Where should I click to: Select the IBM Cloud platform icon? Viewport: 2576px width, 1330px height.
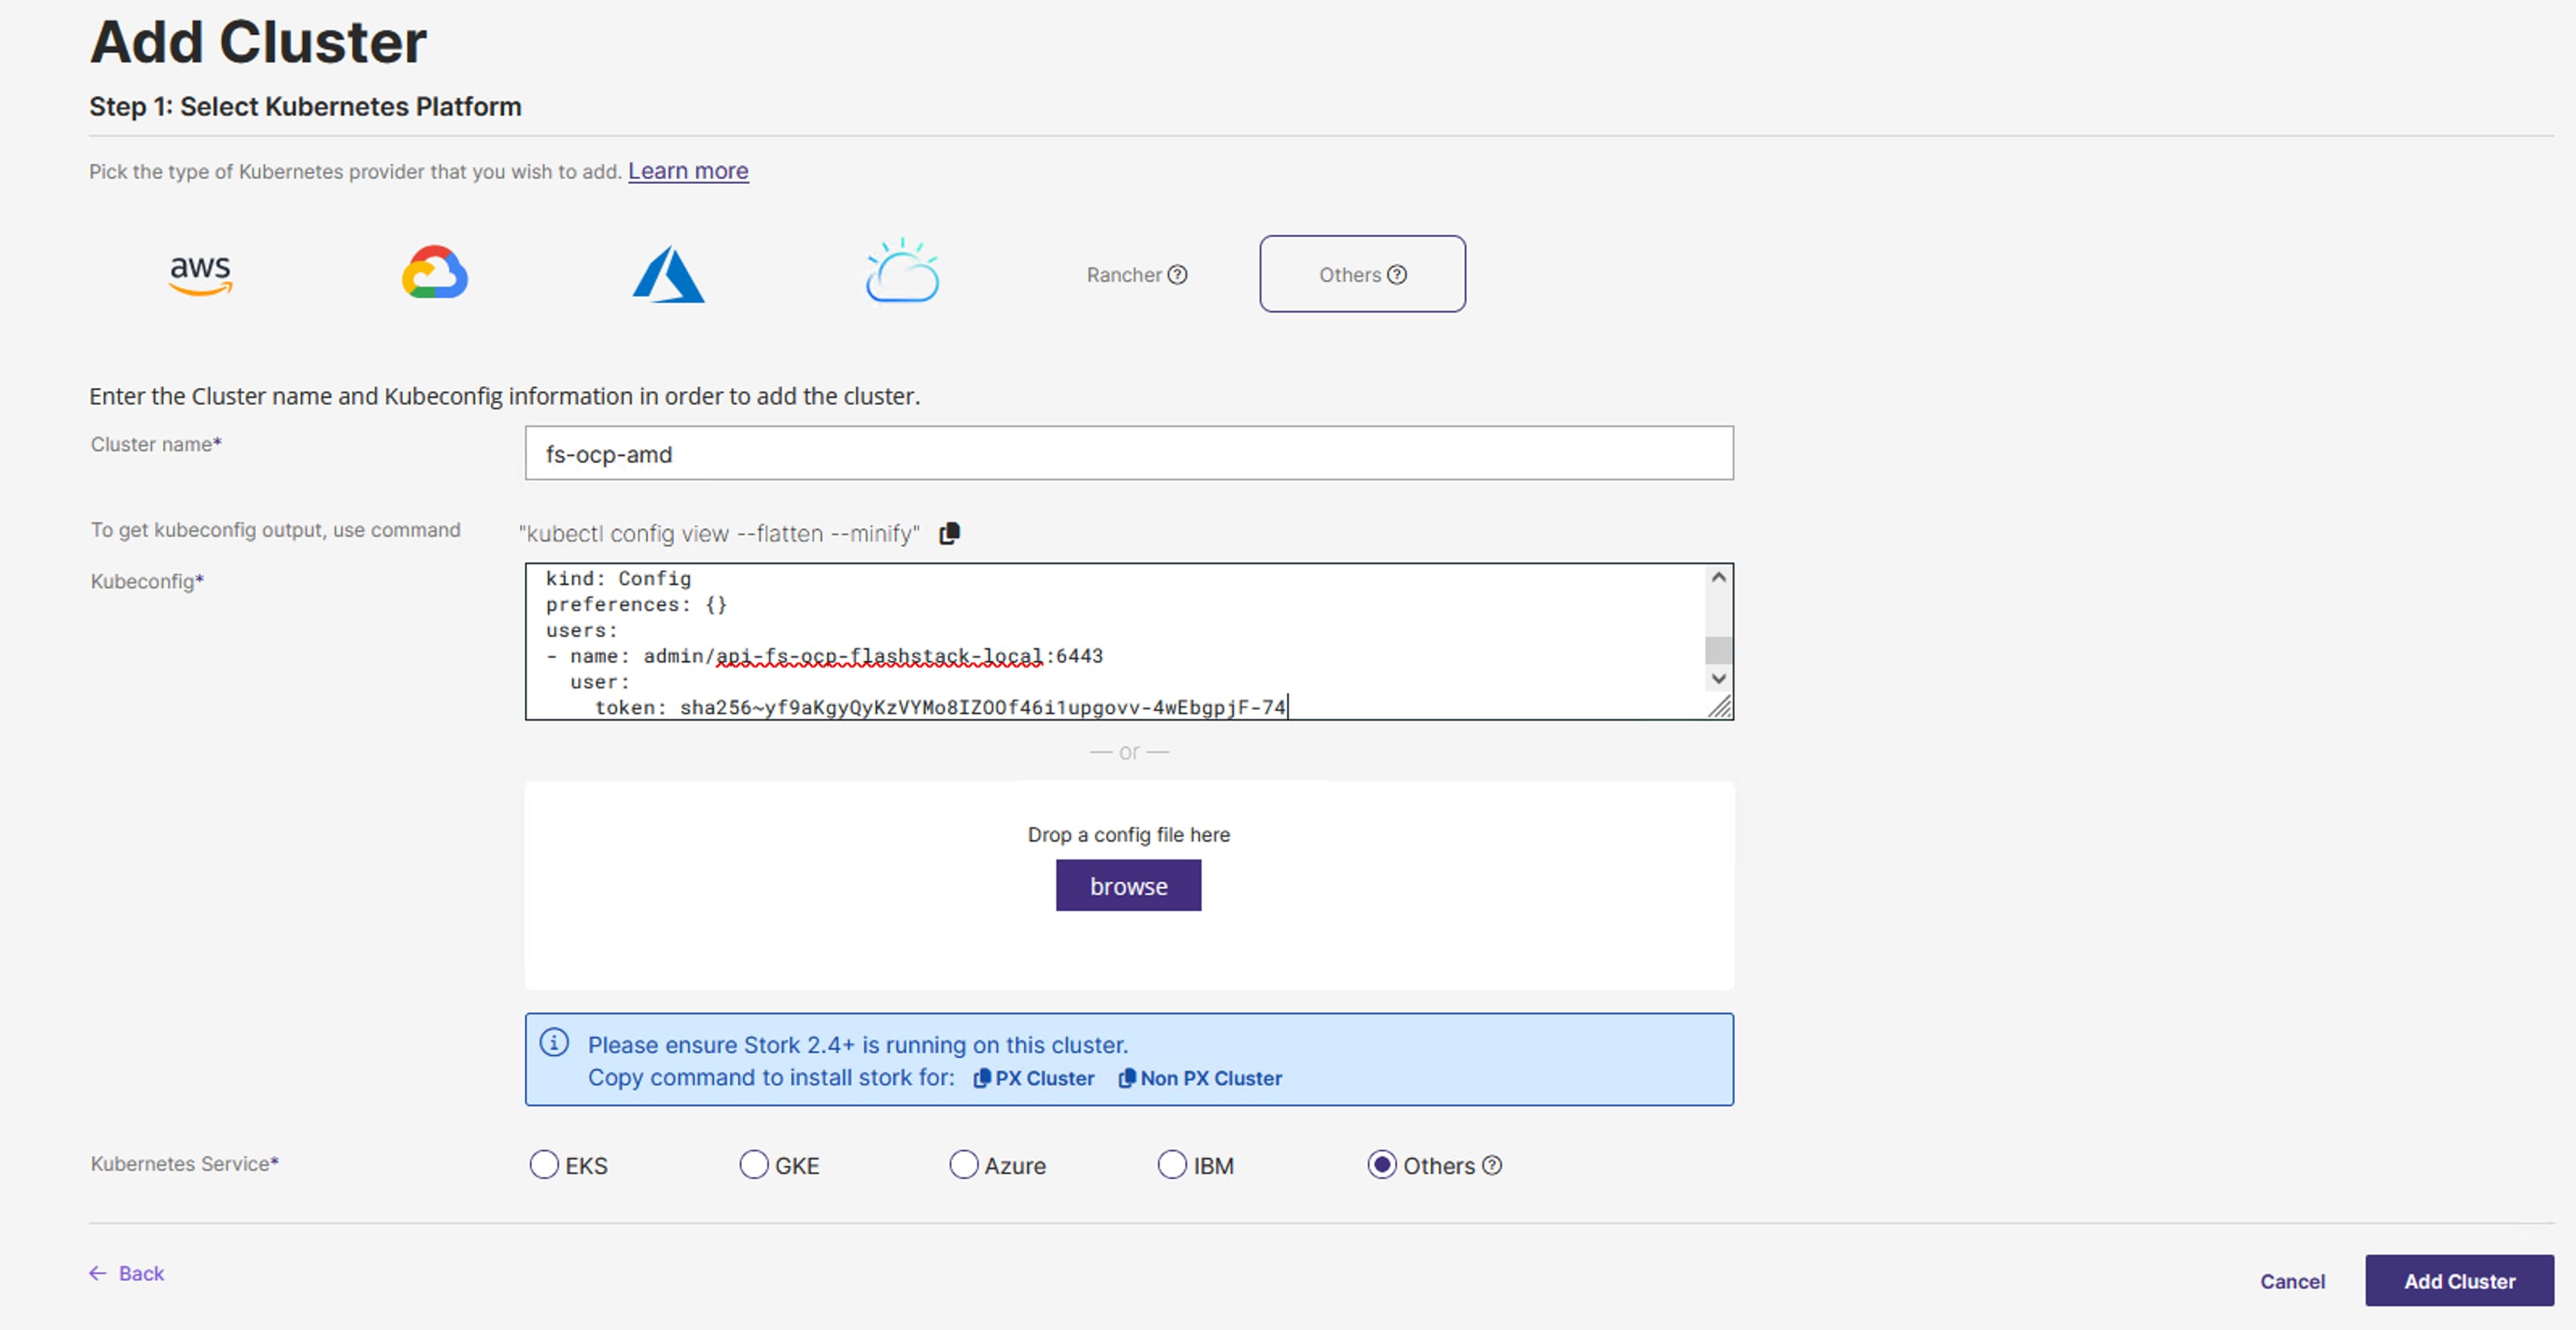click(902, 272)
